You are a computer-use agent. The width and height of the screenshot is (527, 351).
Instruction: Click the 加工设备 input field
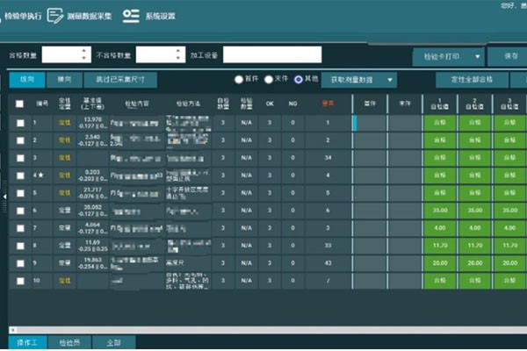[x=272, y=54]
